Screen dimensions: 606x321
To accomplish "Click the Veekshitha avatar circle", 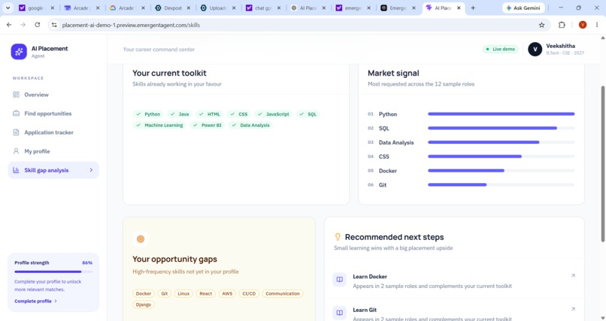I will (535, 49).
